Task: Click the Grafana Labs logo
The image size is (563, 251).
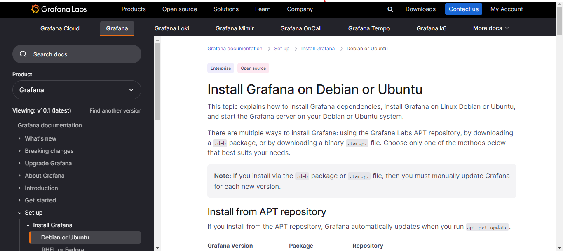Action: [59, 9]
